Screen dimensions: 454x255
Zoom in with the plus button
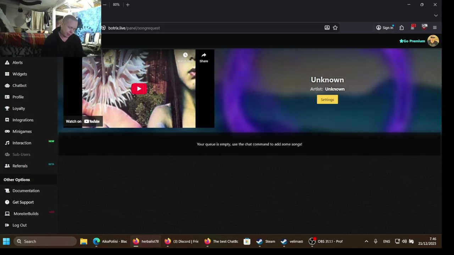128,5
